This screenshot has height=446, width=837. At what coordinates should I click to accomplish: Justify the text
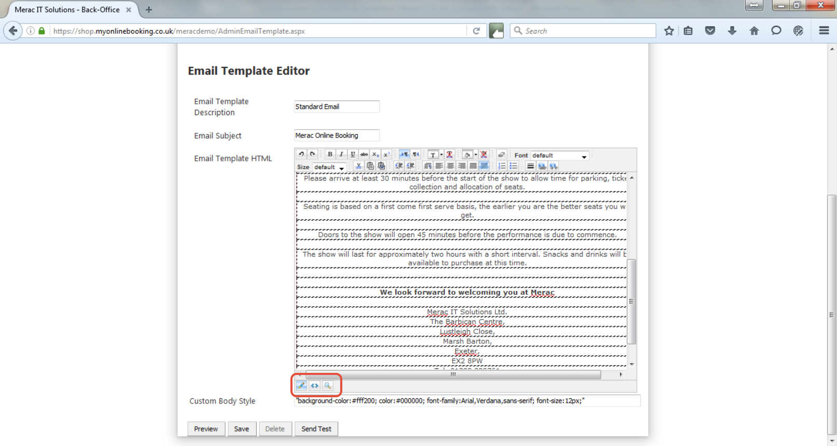[x=473, y=166]
